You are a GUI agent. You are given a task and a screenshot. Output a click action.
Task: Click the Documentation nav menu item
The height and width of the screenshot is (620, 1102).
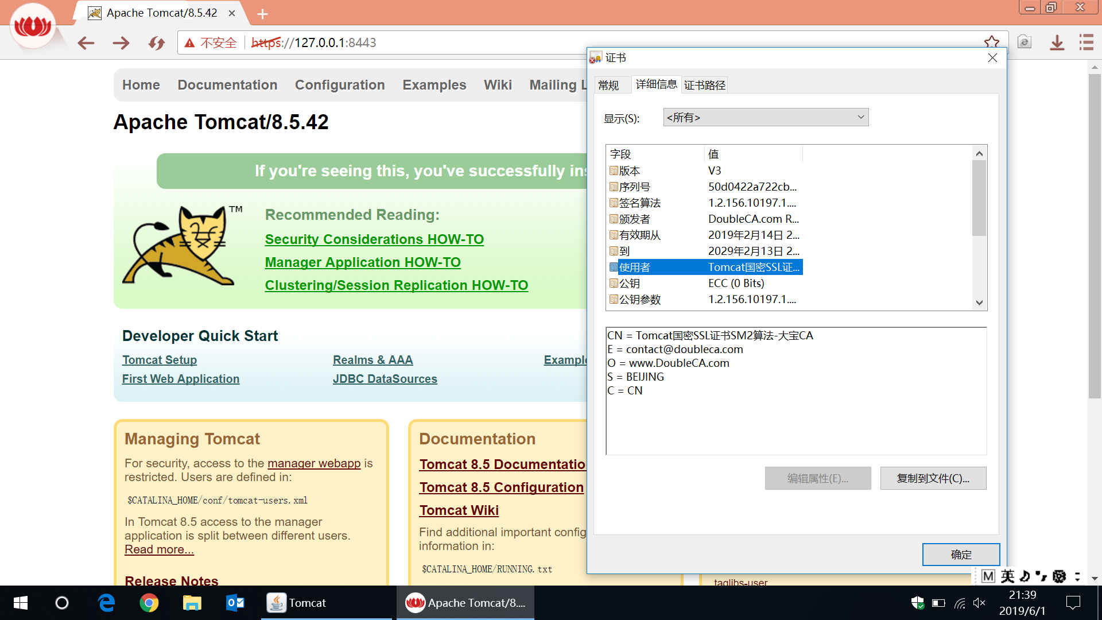tap(227, 85)
